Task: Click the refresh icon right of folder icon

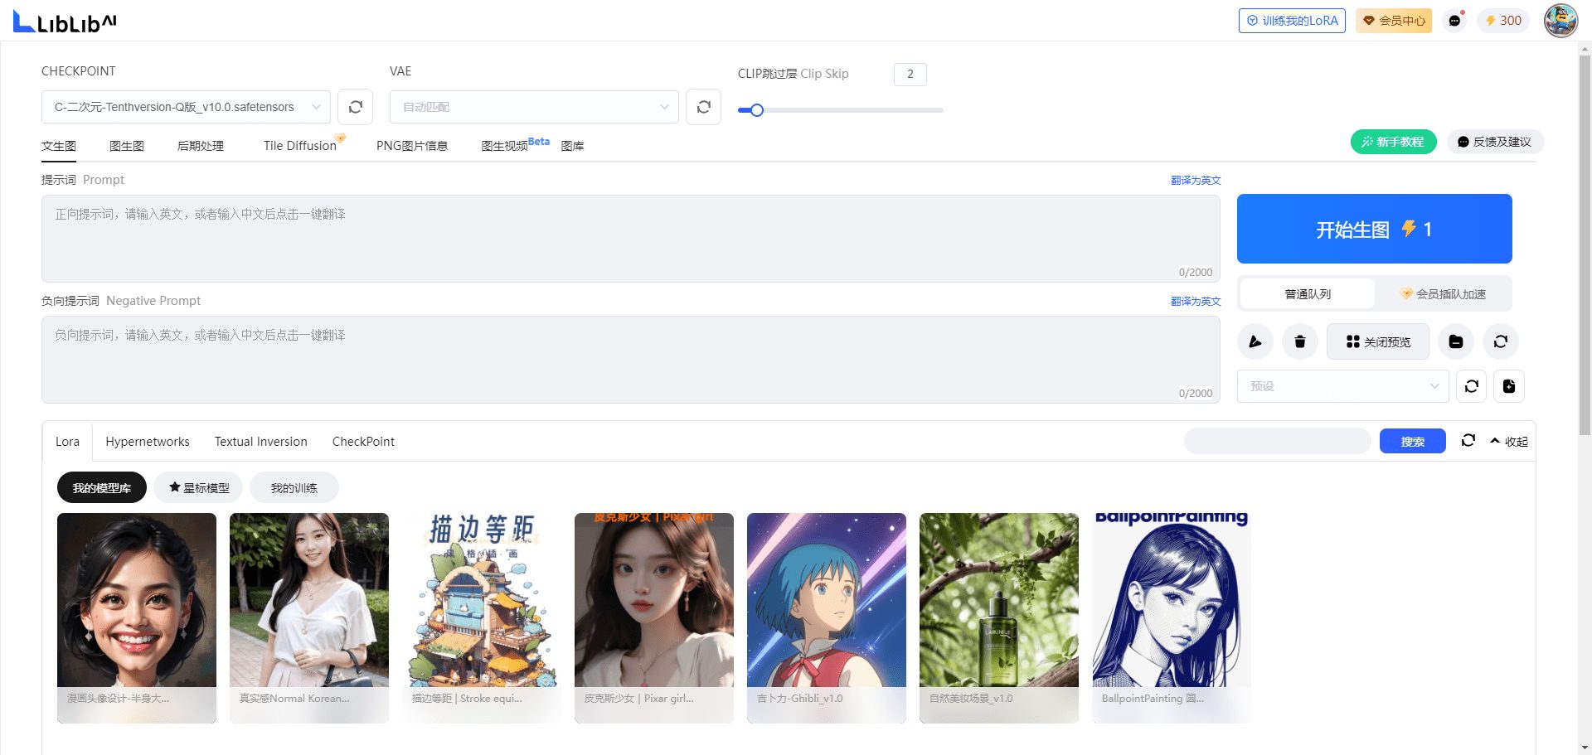Action: pyautogui.click(x=1501, y=341)
